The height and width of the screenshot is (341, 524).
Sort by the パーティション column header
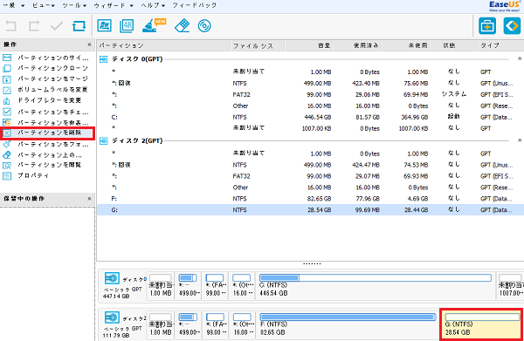pyautogui.click(x=164, y=45)
